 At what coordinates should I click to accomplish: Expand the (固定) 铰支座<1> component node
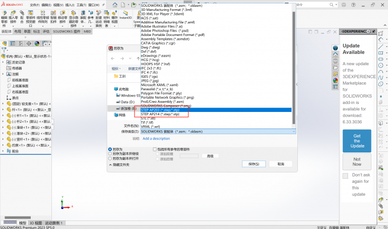click(3, 104)
